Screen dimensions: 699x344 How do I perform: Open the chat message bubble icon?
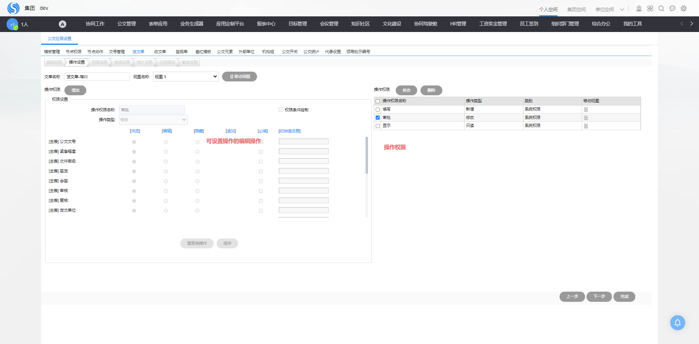[672, 9]
